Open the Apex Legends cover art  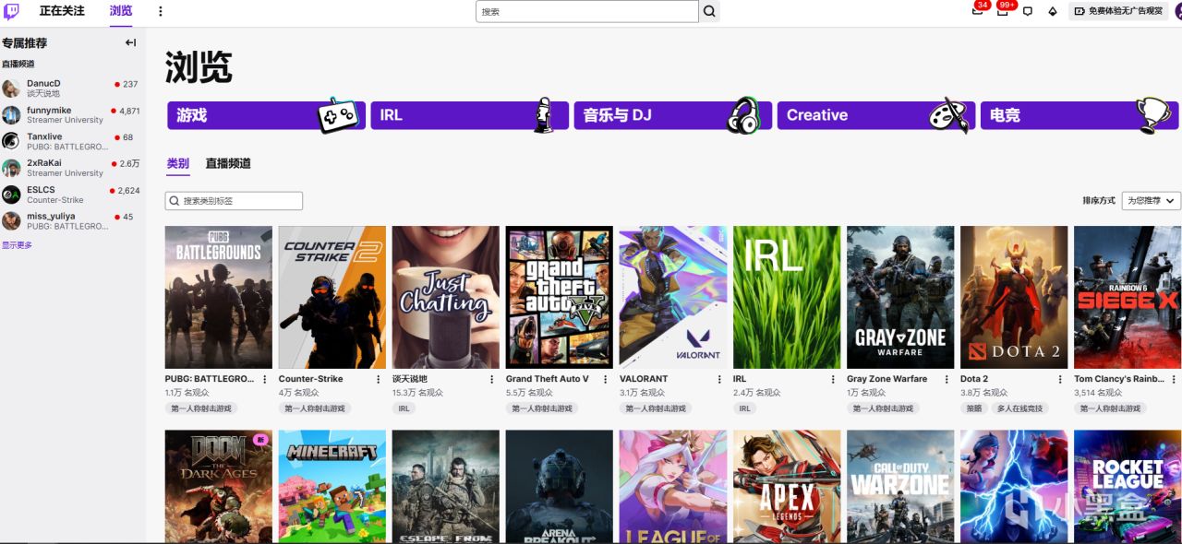point(787,486)
